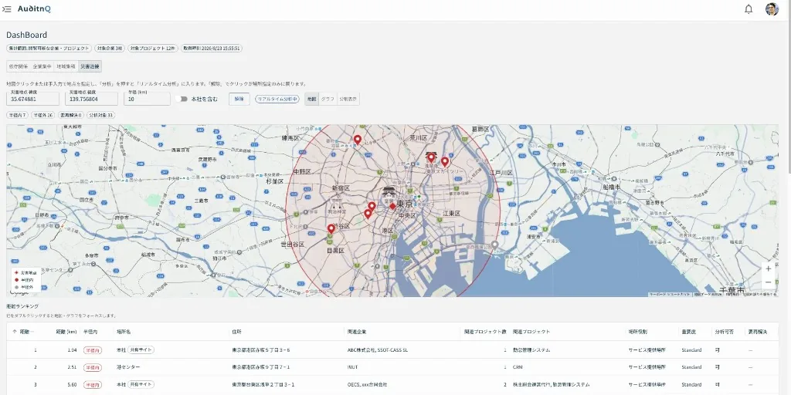Click the 対象プロジェクト 12件 chip

coord(153,49)
